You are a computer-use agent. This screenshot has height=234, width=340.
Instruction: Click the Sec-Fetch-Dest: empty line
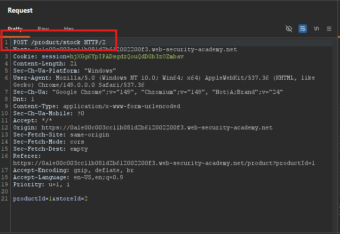50,149
